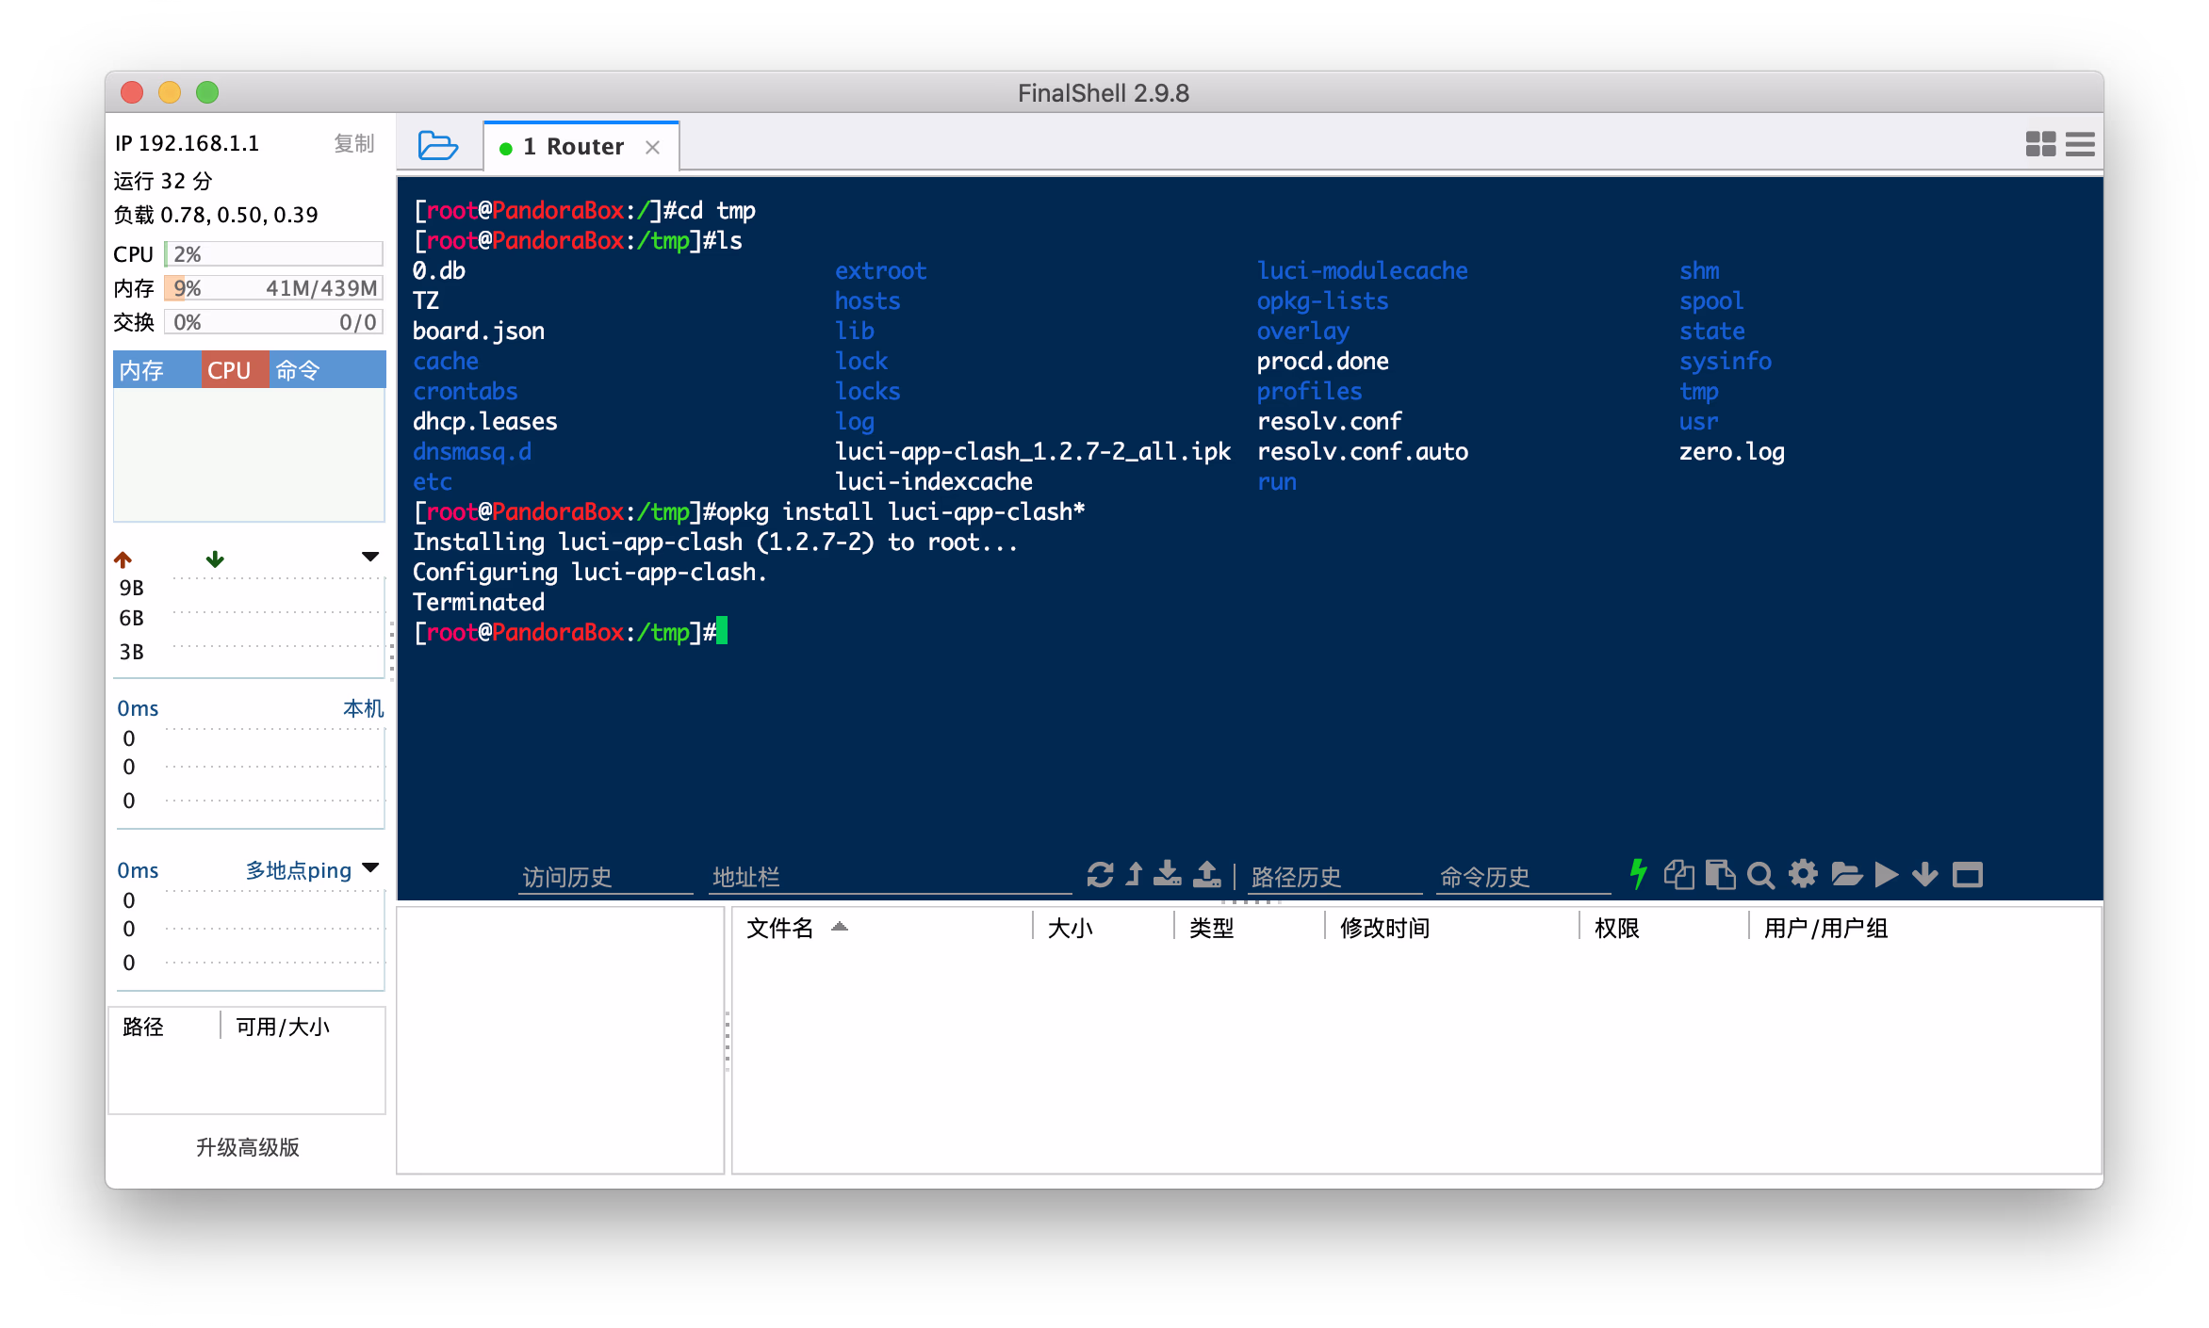The image size is (2209, 1328).
Task: Select the 1 Router tab
Action: tap(574, 147)
